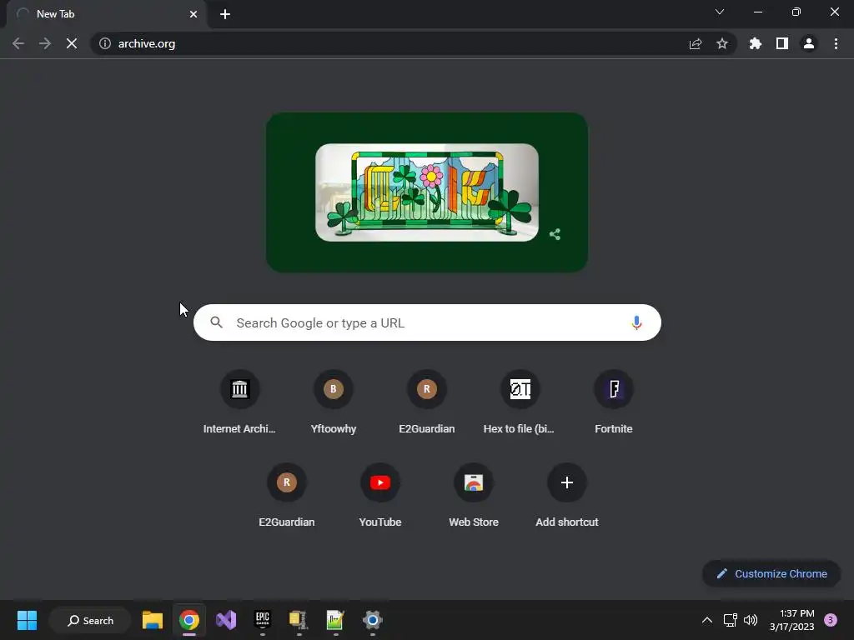854x640 pixels.
Task: Launch Visual Studio from the taskbar
Action: [x=226, y=620]
